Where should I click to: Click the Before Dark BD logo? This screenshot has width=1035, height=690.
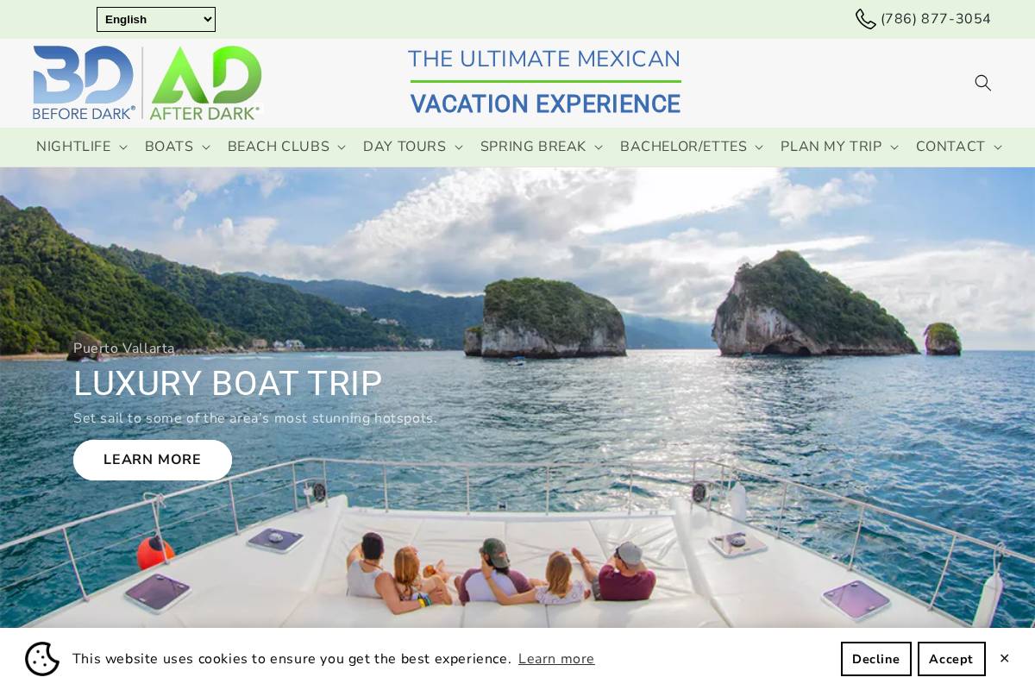pos(84,83)
